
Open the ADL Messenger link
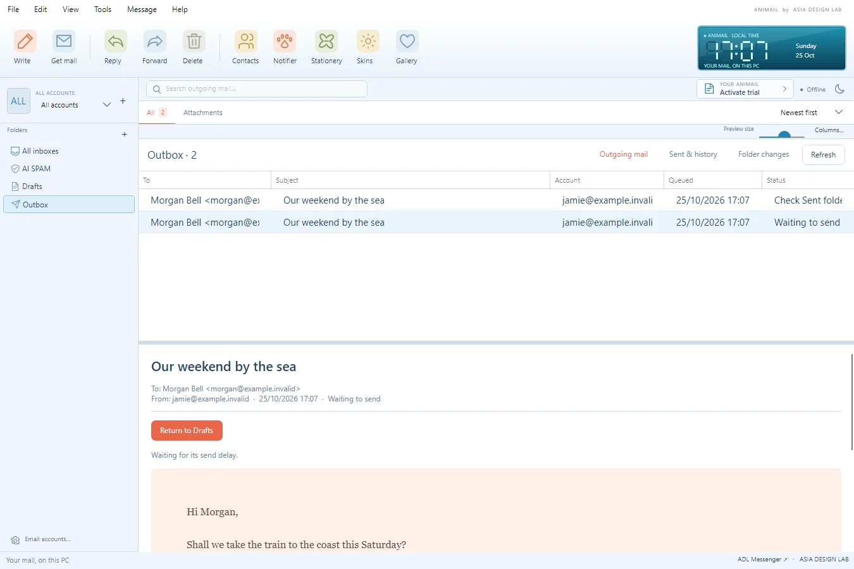(762, 560)
